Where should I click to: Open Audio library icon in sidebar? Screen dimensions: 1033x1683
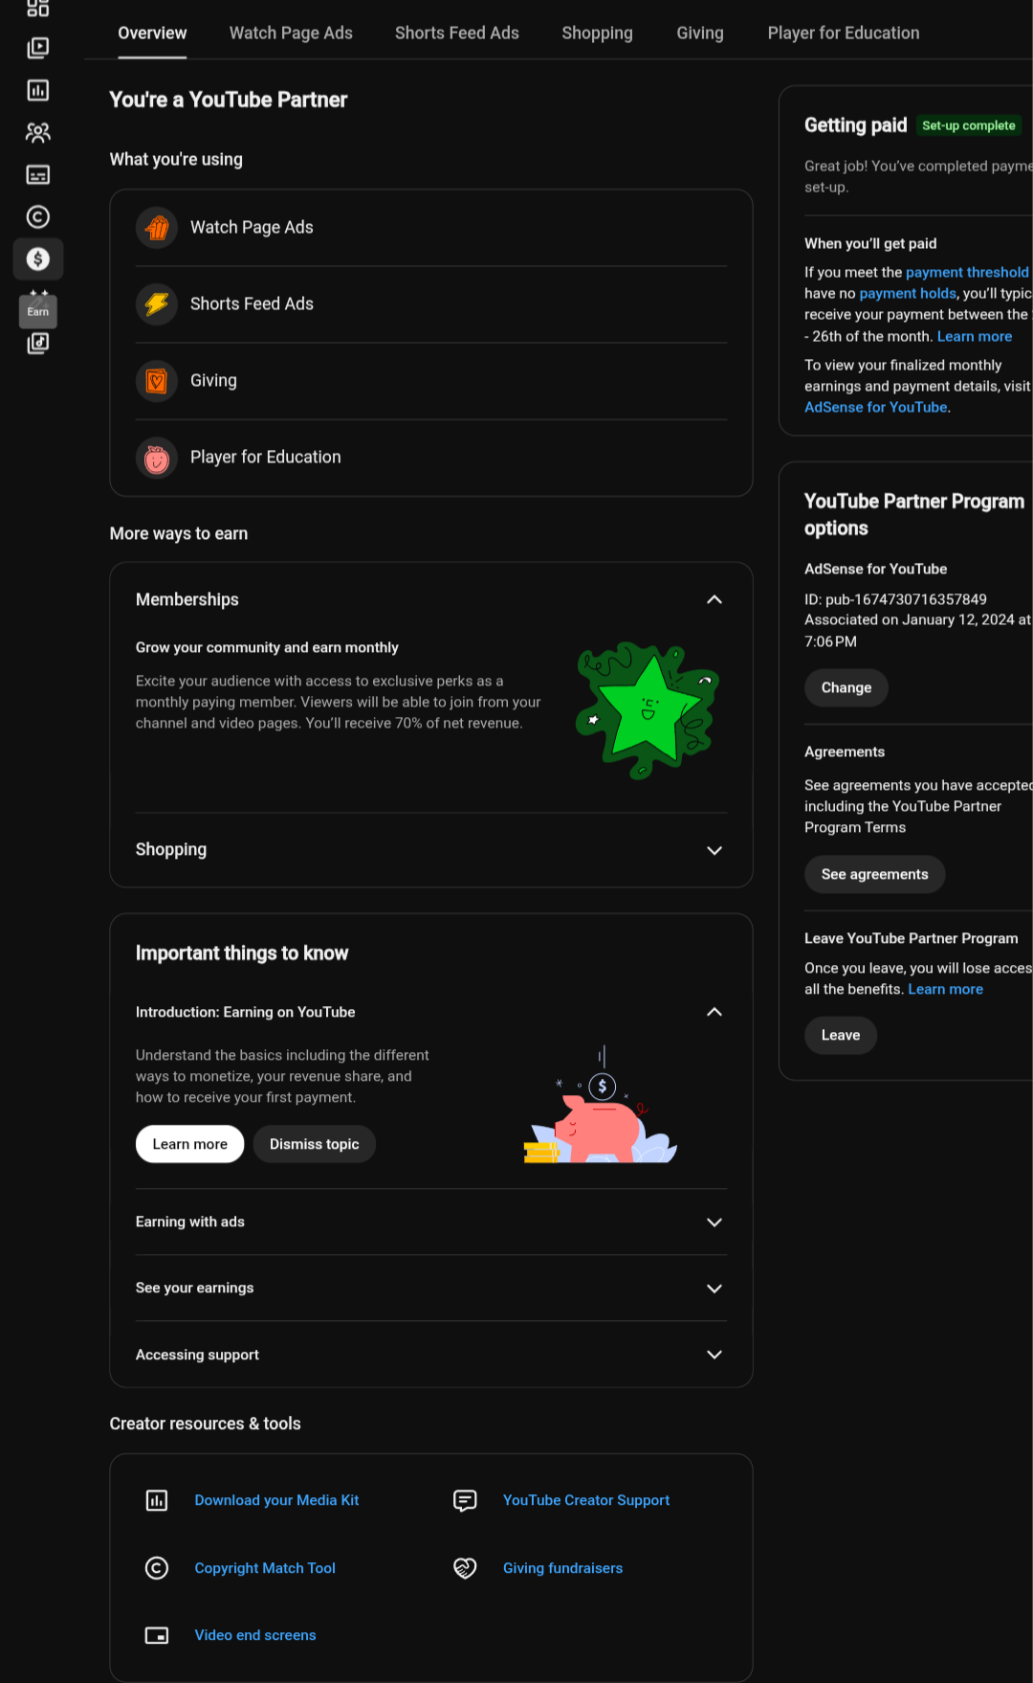pos(37,343)
